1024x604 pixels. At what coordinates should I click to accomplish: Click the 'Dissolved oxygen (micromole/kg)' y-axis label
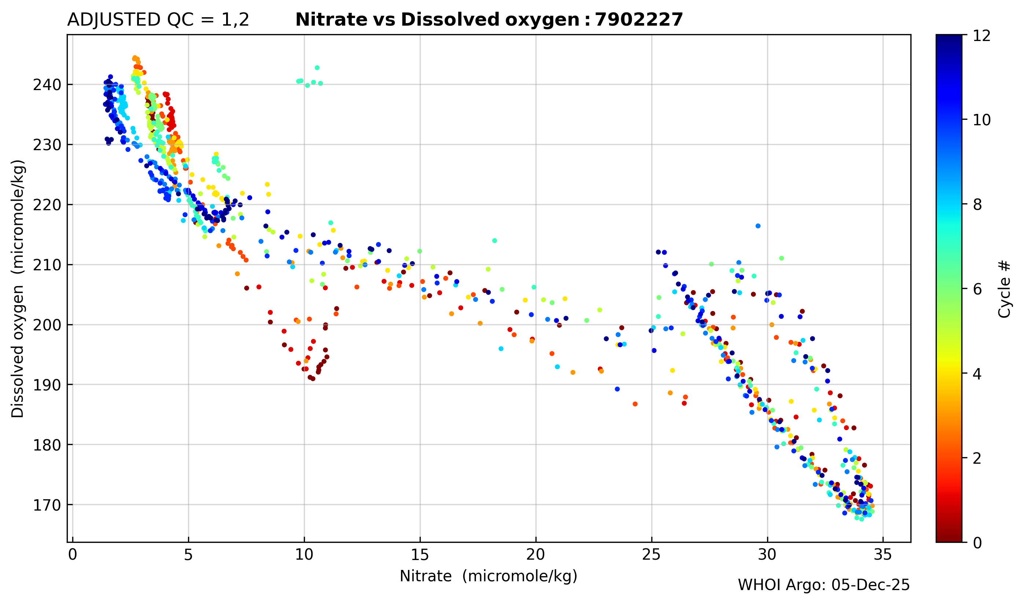[18, 289]
